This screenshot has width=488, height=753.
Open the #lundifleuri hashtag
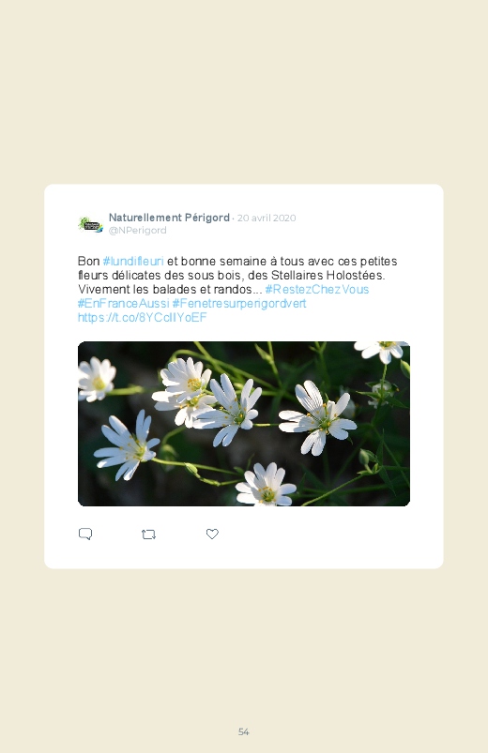coord(133,262)
